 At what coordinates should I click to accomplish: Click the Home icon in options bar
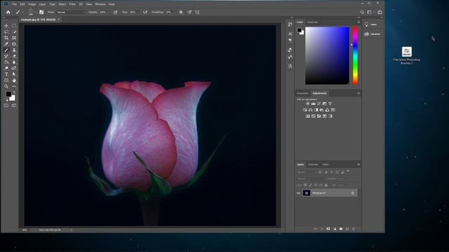pyautogui.click(x=8, y=13)
